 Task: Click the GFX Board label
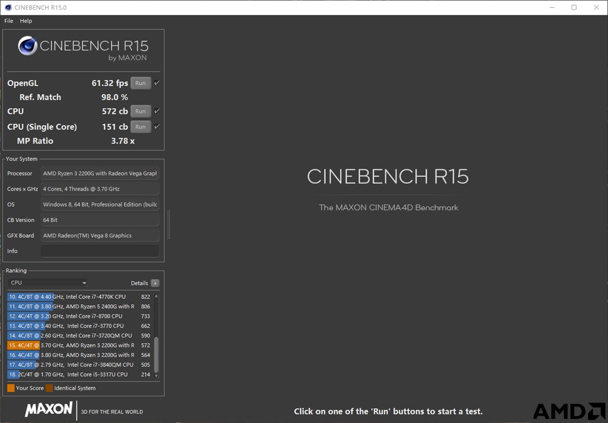click(21, 235)
